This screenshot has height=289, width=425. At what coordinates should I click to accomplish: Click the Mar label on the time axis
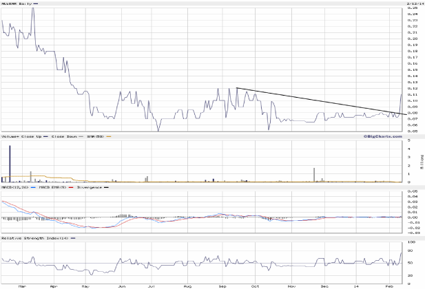coord(22,284)
